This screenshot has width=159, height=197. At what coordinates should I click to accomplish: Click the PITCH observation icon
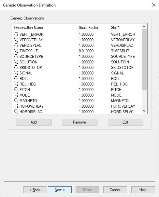coord(16,89)
